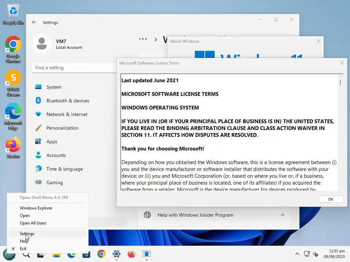Click the VM7 account avatar in Settings
Image resolution: width=350 pixels, height=262 pixels.
coord(42,44)
